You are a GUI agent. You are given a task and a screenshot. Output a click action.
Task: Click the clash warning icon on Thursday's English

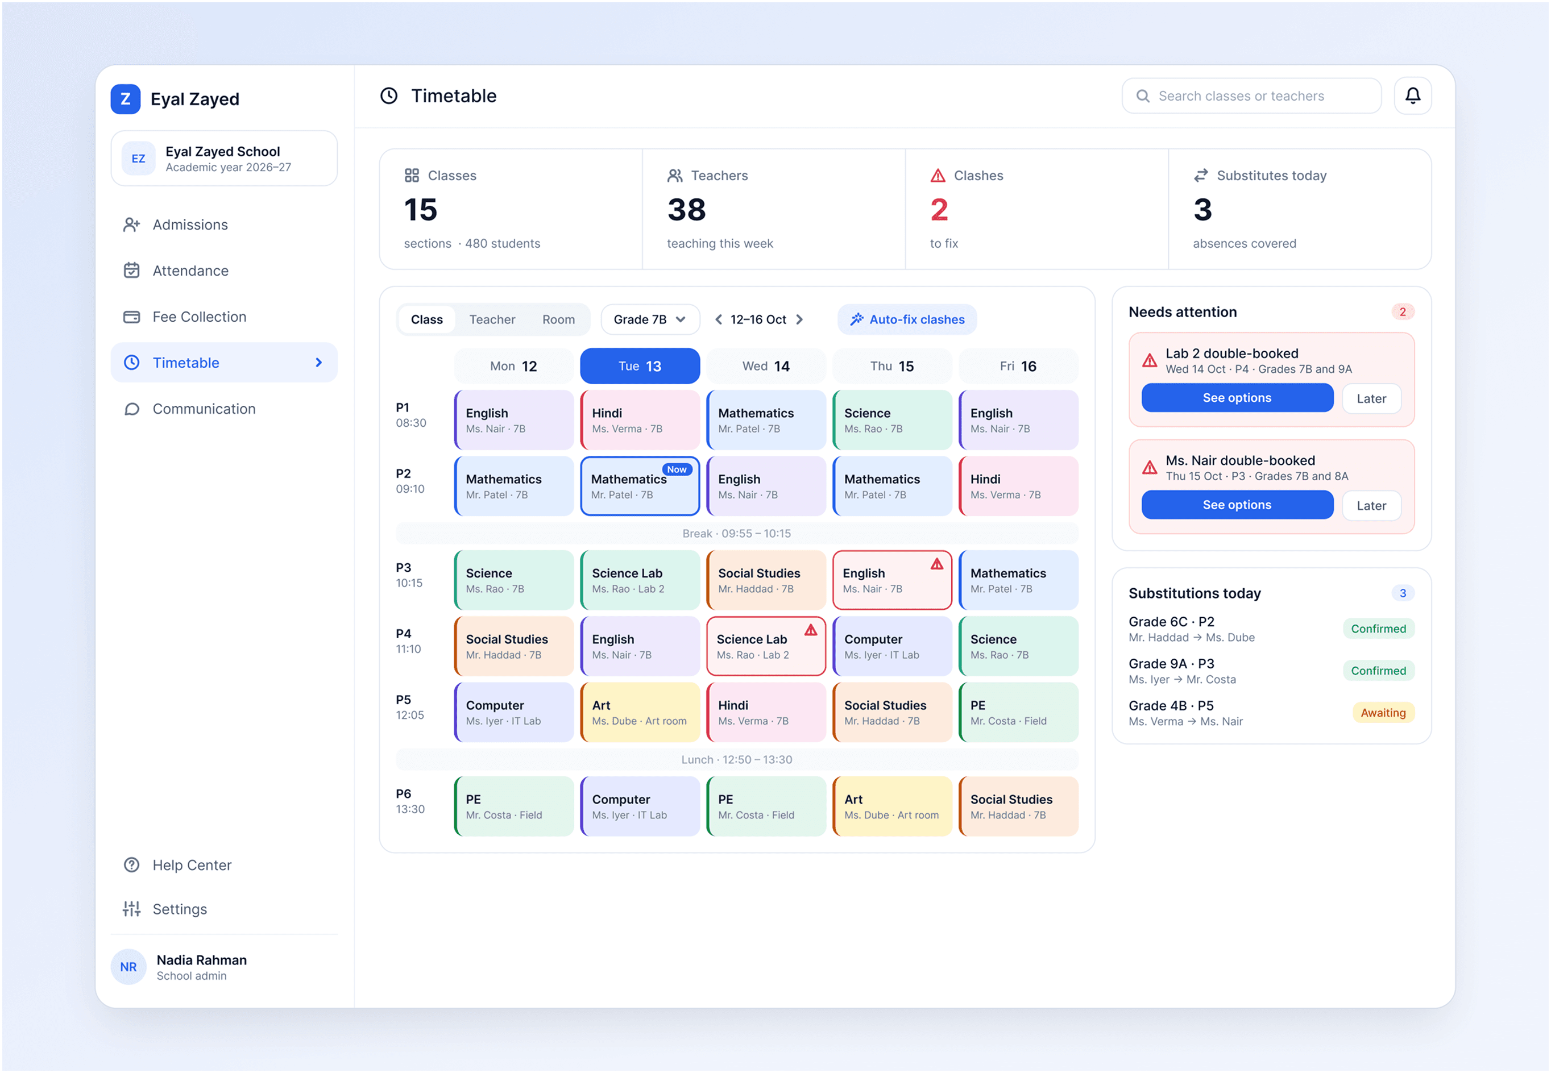click(x=936, y=564)
